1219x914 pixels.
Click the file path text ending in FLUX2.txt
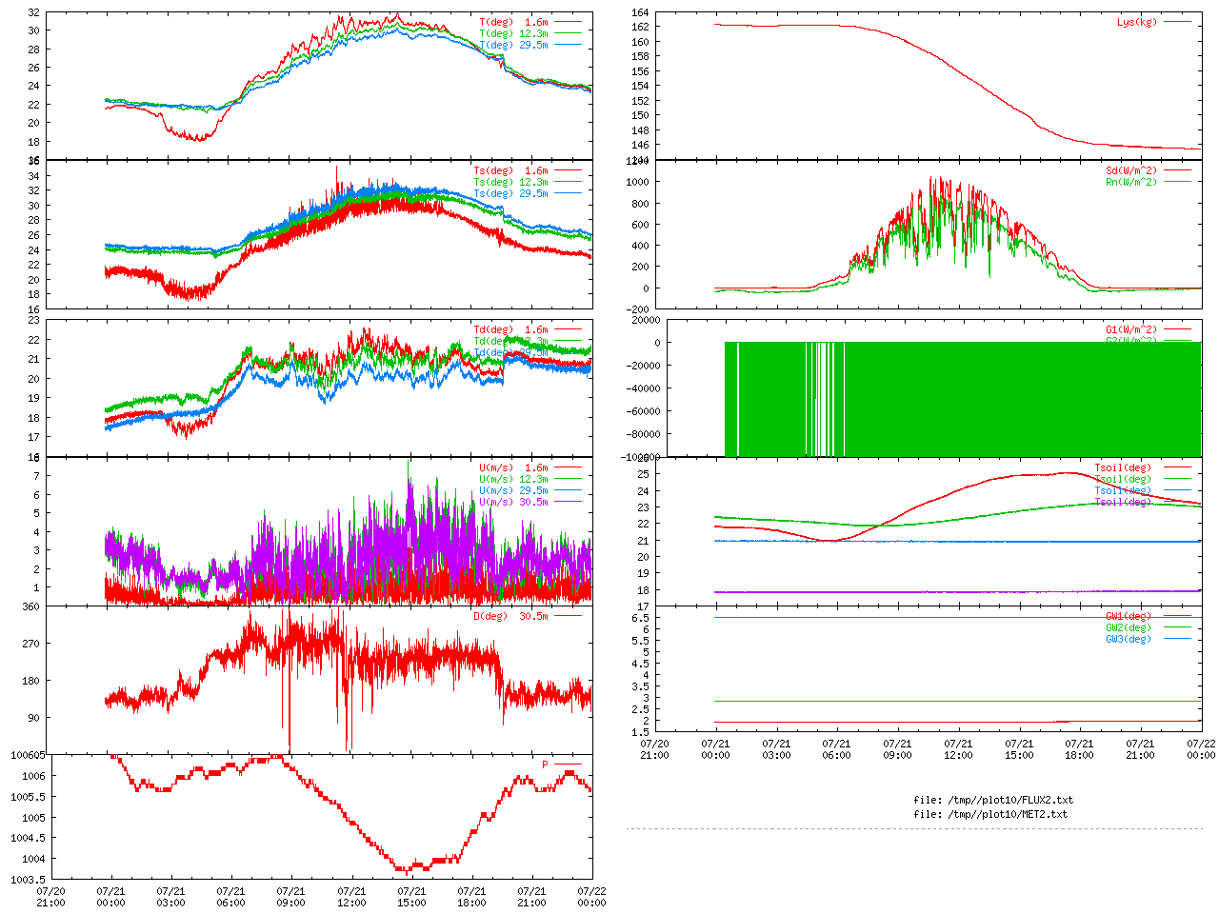click(992, 800)
